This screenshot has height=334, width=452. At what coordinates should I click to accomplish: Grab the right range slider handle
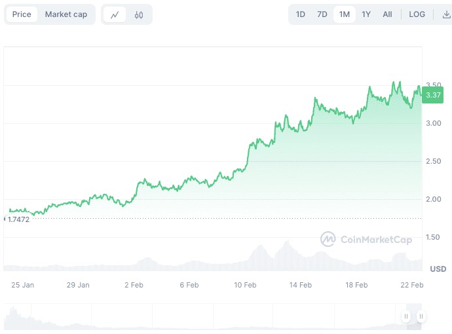point(421,316)
